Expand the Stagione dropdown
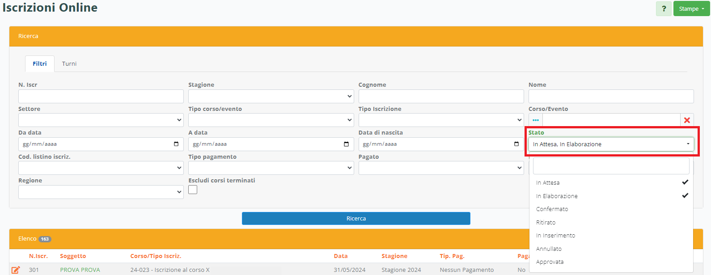The height and width of the screenshot is (275, 711). point(271,96)
